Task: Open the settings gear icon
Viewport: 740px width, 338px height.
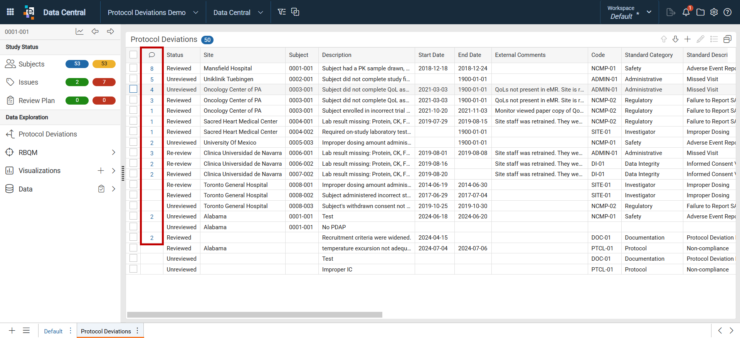Action: [714, 12]
